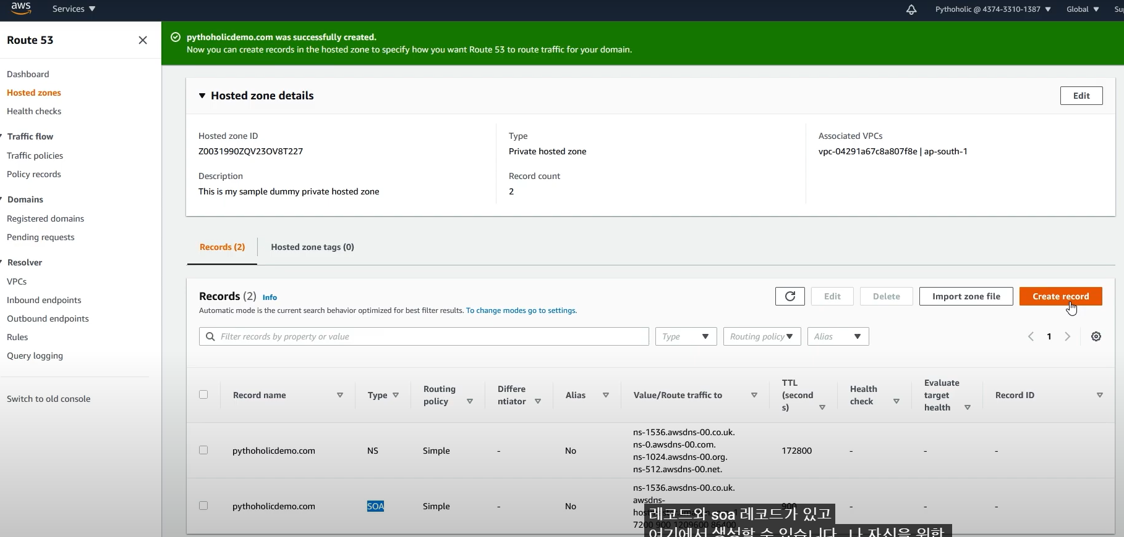Click the Import zone file button

966,296
